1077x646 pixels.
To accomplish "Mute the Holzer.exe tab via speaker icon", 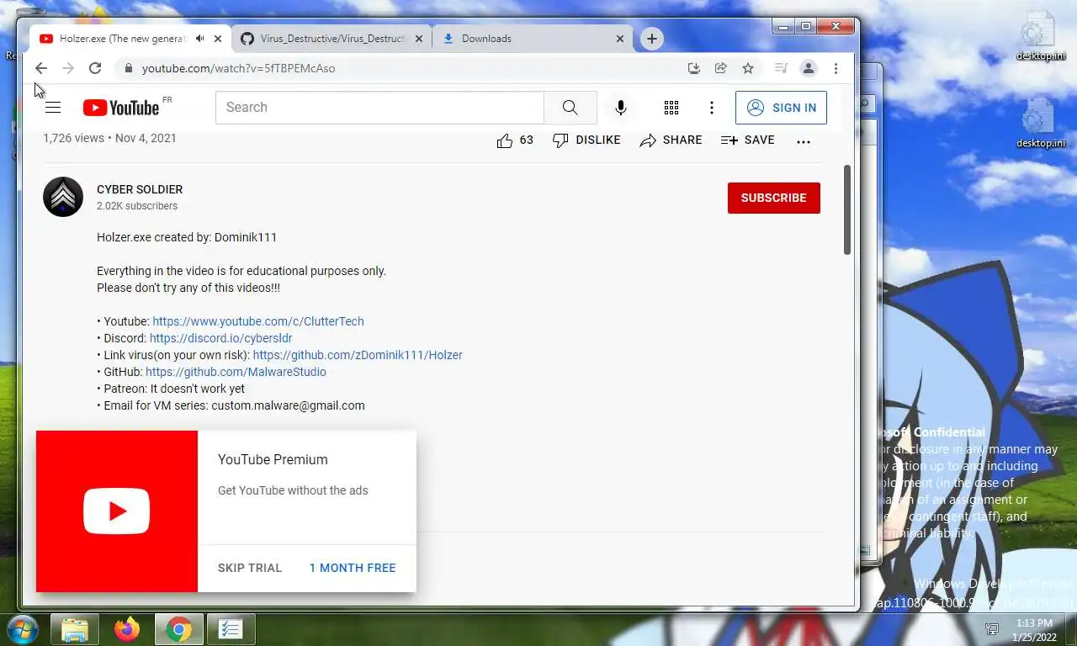I will [200, 39].
